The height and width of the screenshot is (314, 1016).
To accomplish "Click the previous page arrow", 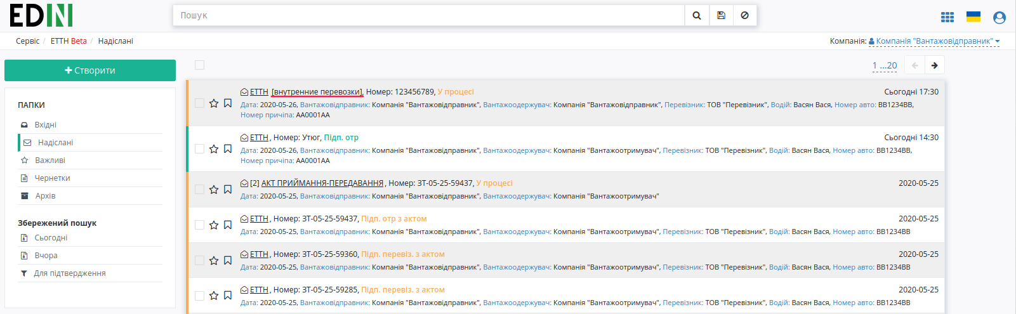I will 914,65.
